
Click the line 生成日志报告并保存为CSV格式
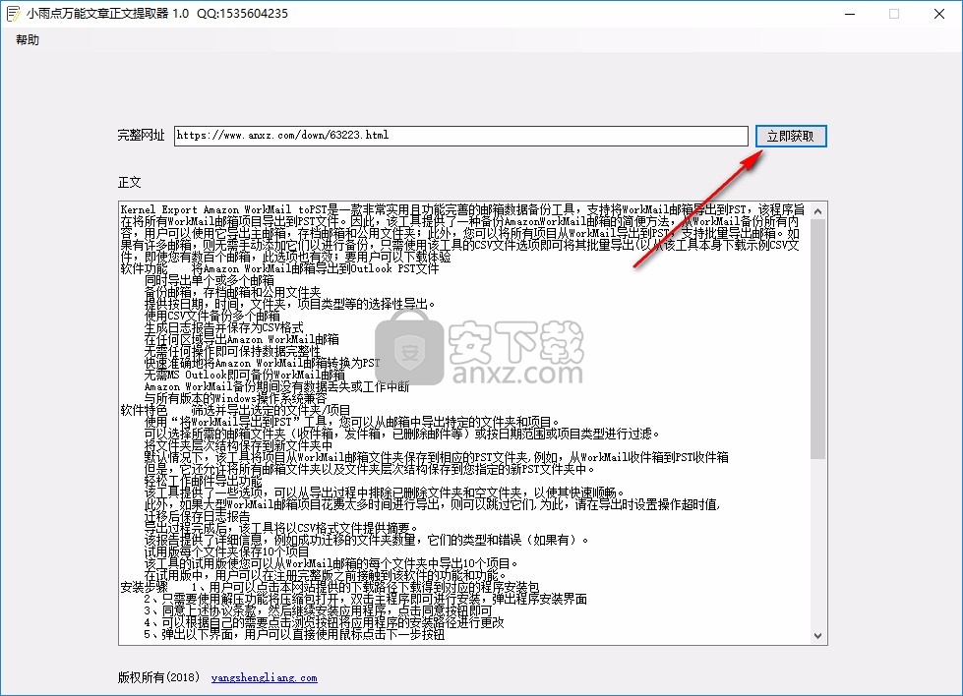(223, 327)
